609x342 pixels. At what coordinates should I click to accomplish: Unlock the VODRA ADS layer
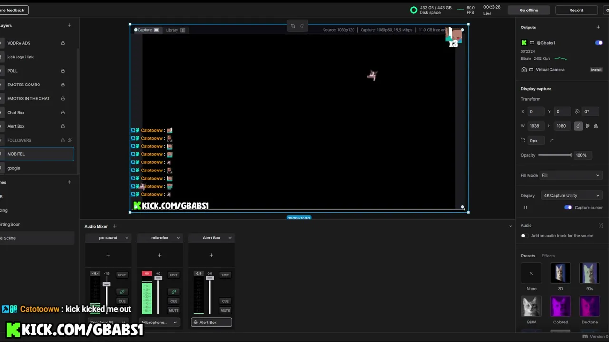pos(63,43)
